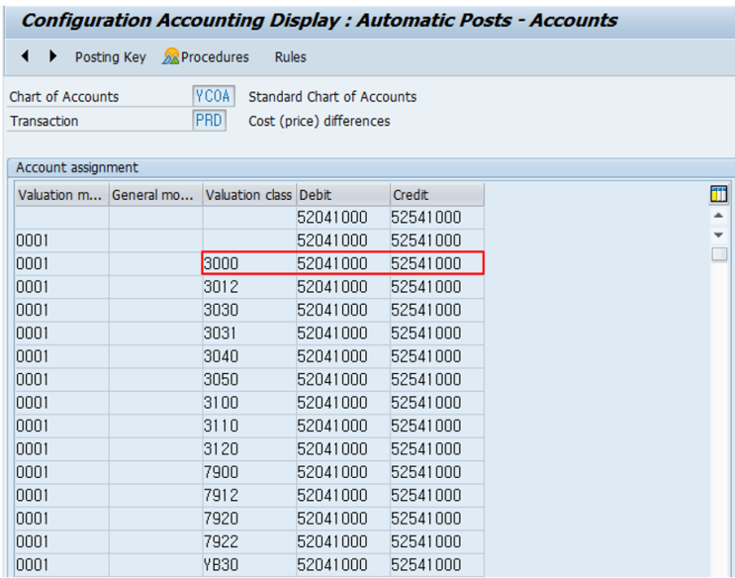This screenshot has width=735, height=578.
Task: Select valuation class cell 3030
Action: 249,310
